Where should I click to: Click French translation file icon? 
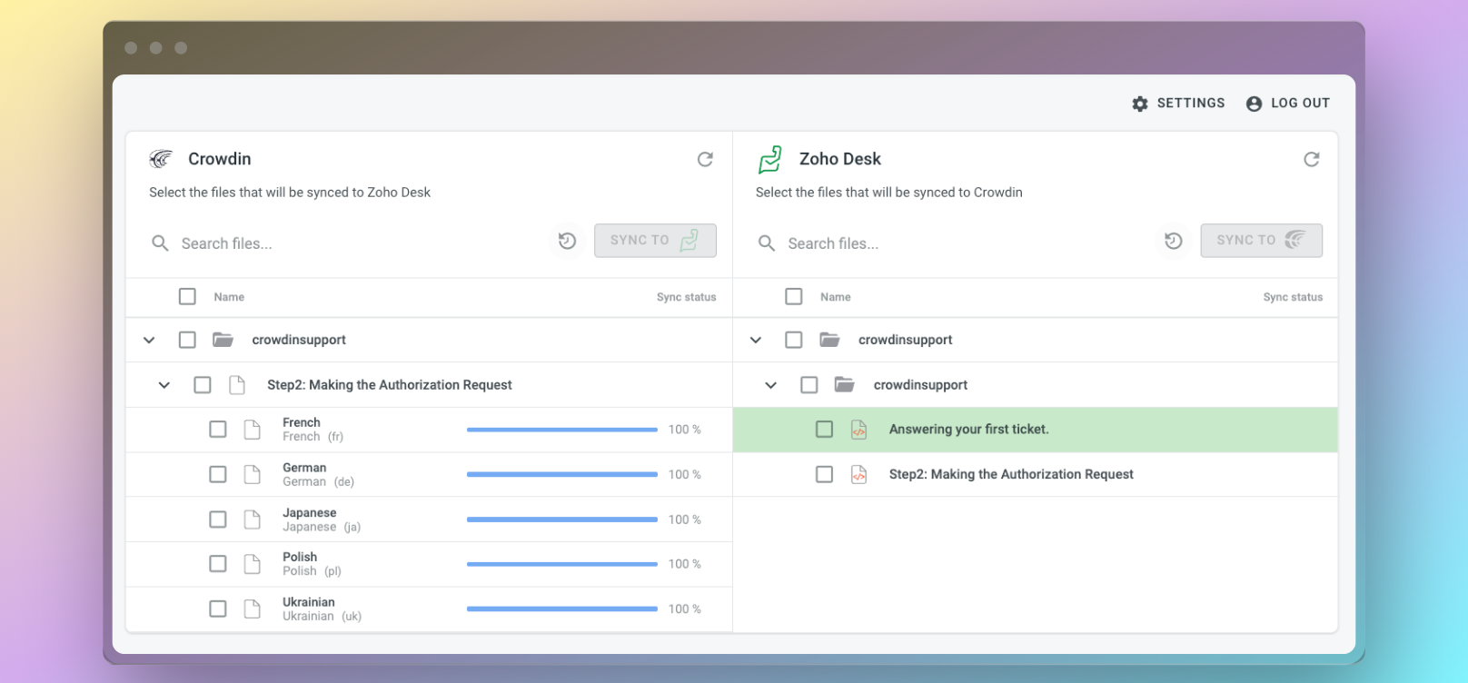tap(253, 430)
